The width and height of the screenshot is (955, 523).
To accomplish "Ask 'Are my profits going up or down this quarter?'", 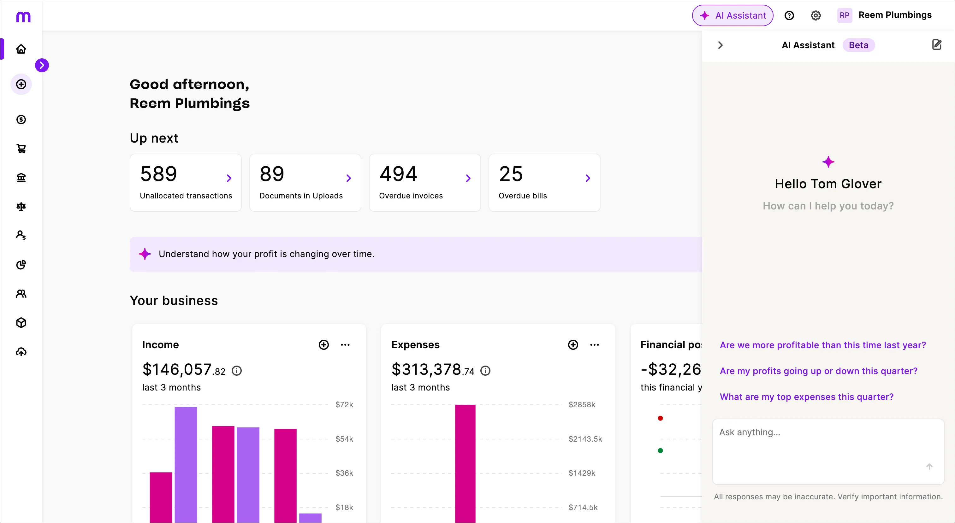I will point(818,371).
